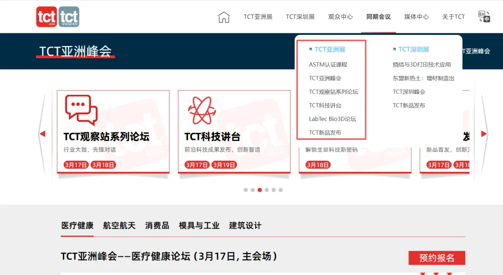Click the chat bubbles icon on TCT观察站系列论坛 card

coord(81,110)
